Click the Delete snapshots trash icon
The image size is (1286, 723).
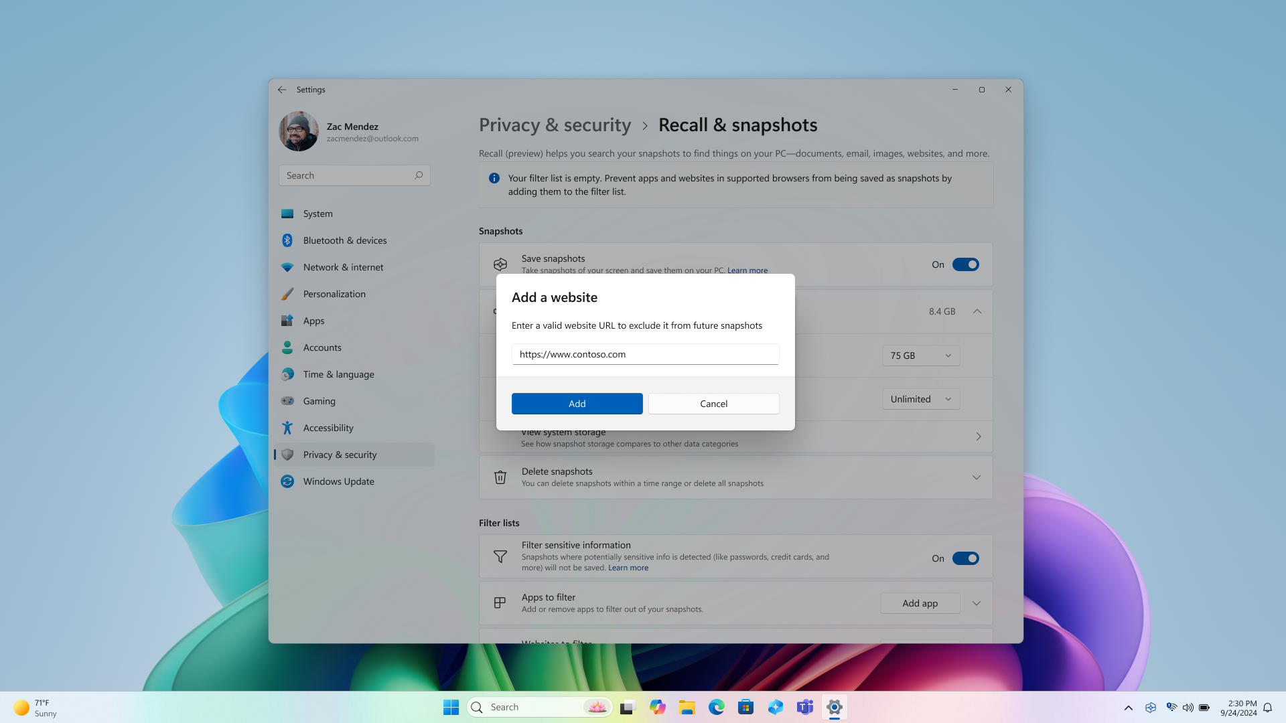(500, 477)
